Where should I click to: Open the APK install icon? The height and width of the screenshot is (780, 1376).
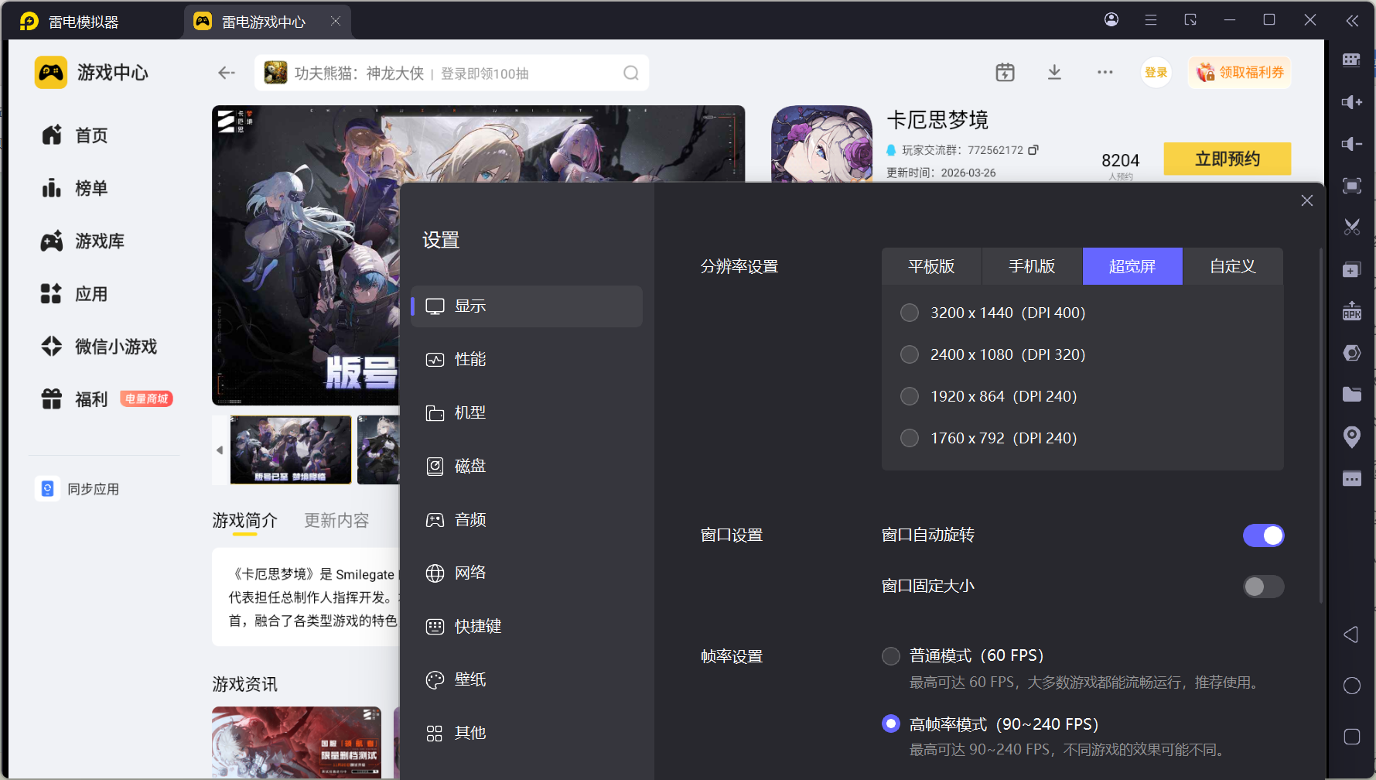pos(1351,311)
